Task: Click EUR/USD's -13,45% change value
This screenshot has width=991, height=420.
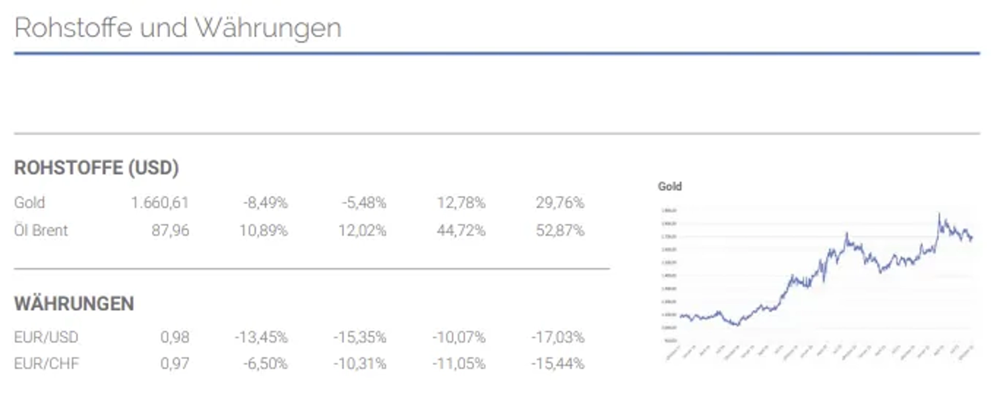Action: [261, 337]
